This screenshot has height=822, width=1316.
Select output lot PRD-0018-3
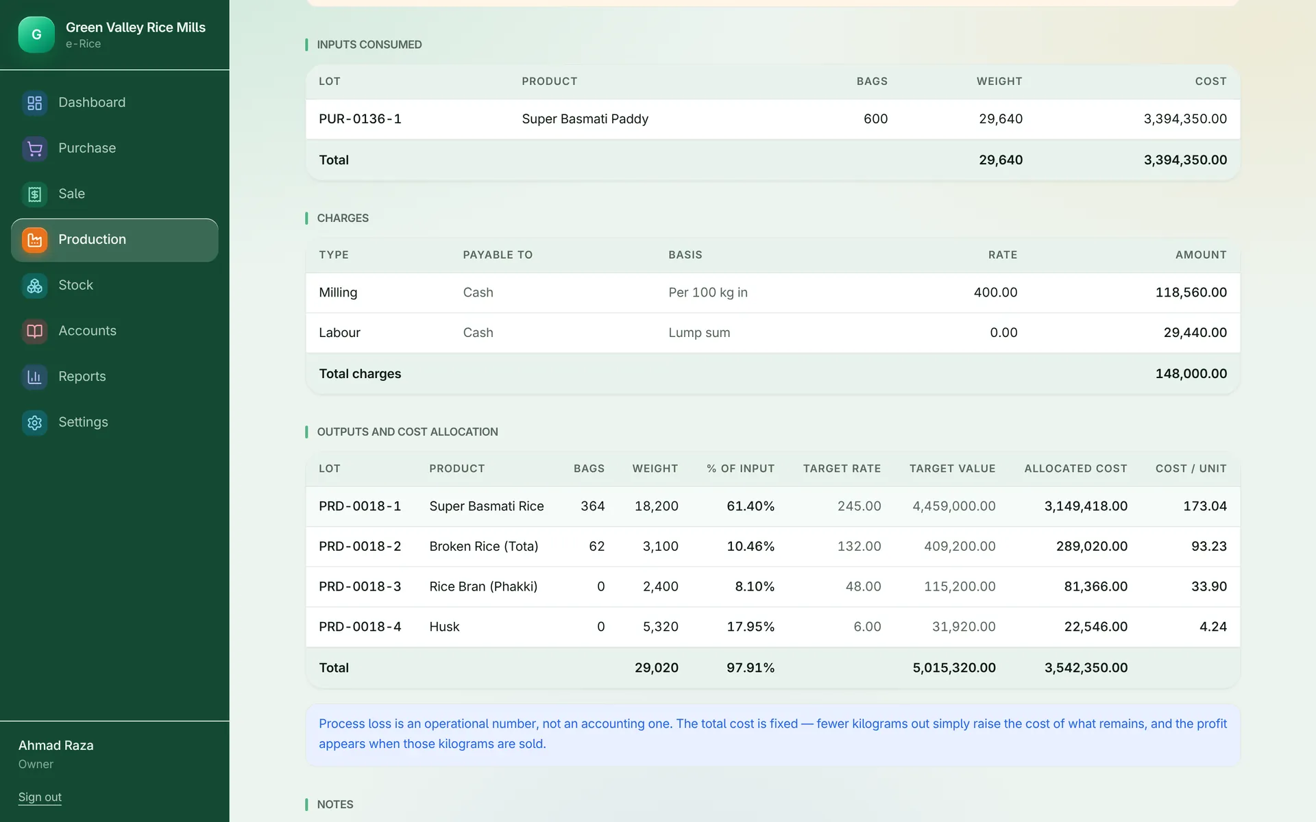tap(360, 587)
